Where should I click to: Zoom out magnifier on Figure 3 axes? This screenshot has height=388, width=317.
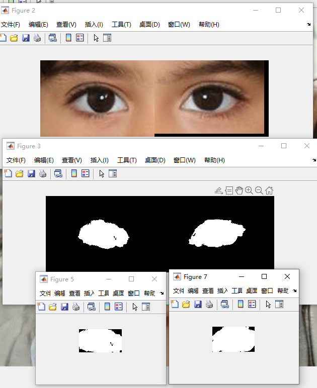coord(259,190)
